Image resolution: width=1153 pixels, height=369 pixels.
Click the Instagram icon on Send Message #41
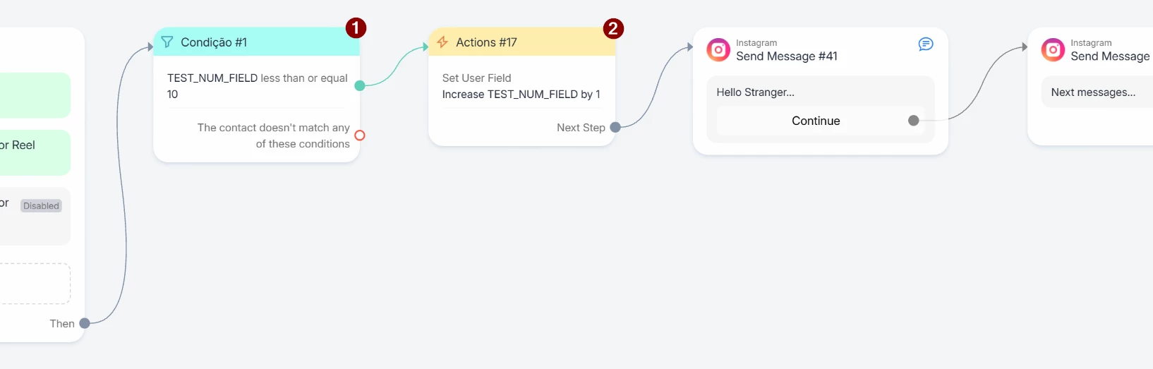click(718, 50)
